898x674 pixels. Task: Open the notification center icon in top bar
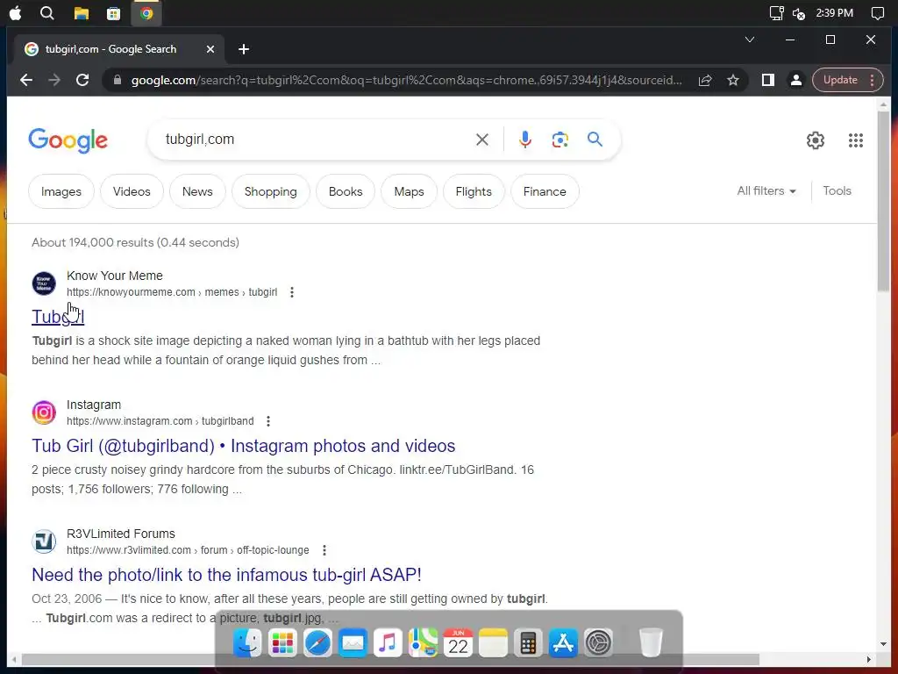tap(877, 13)
